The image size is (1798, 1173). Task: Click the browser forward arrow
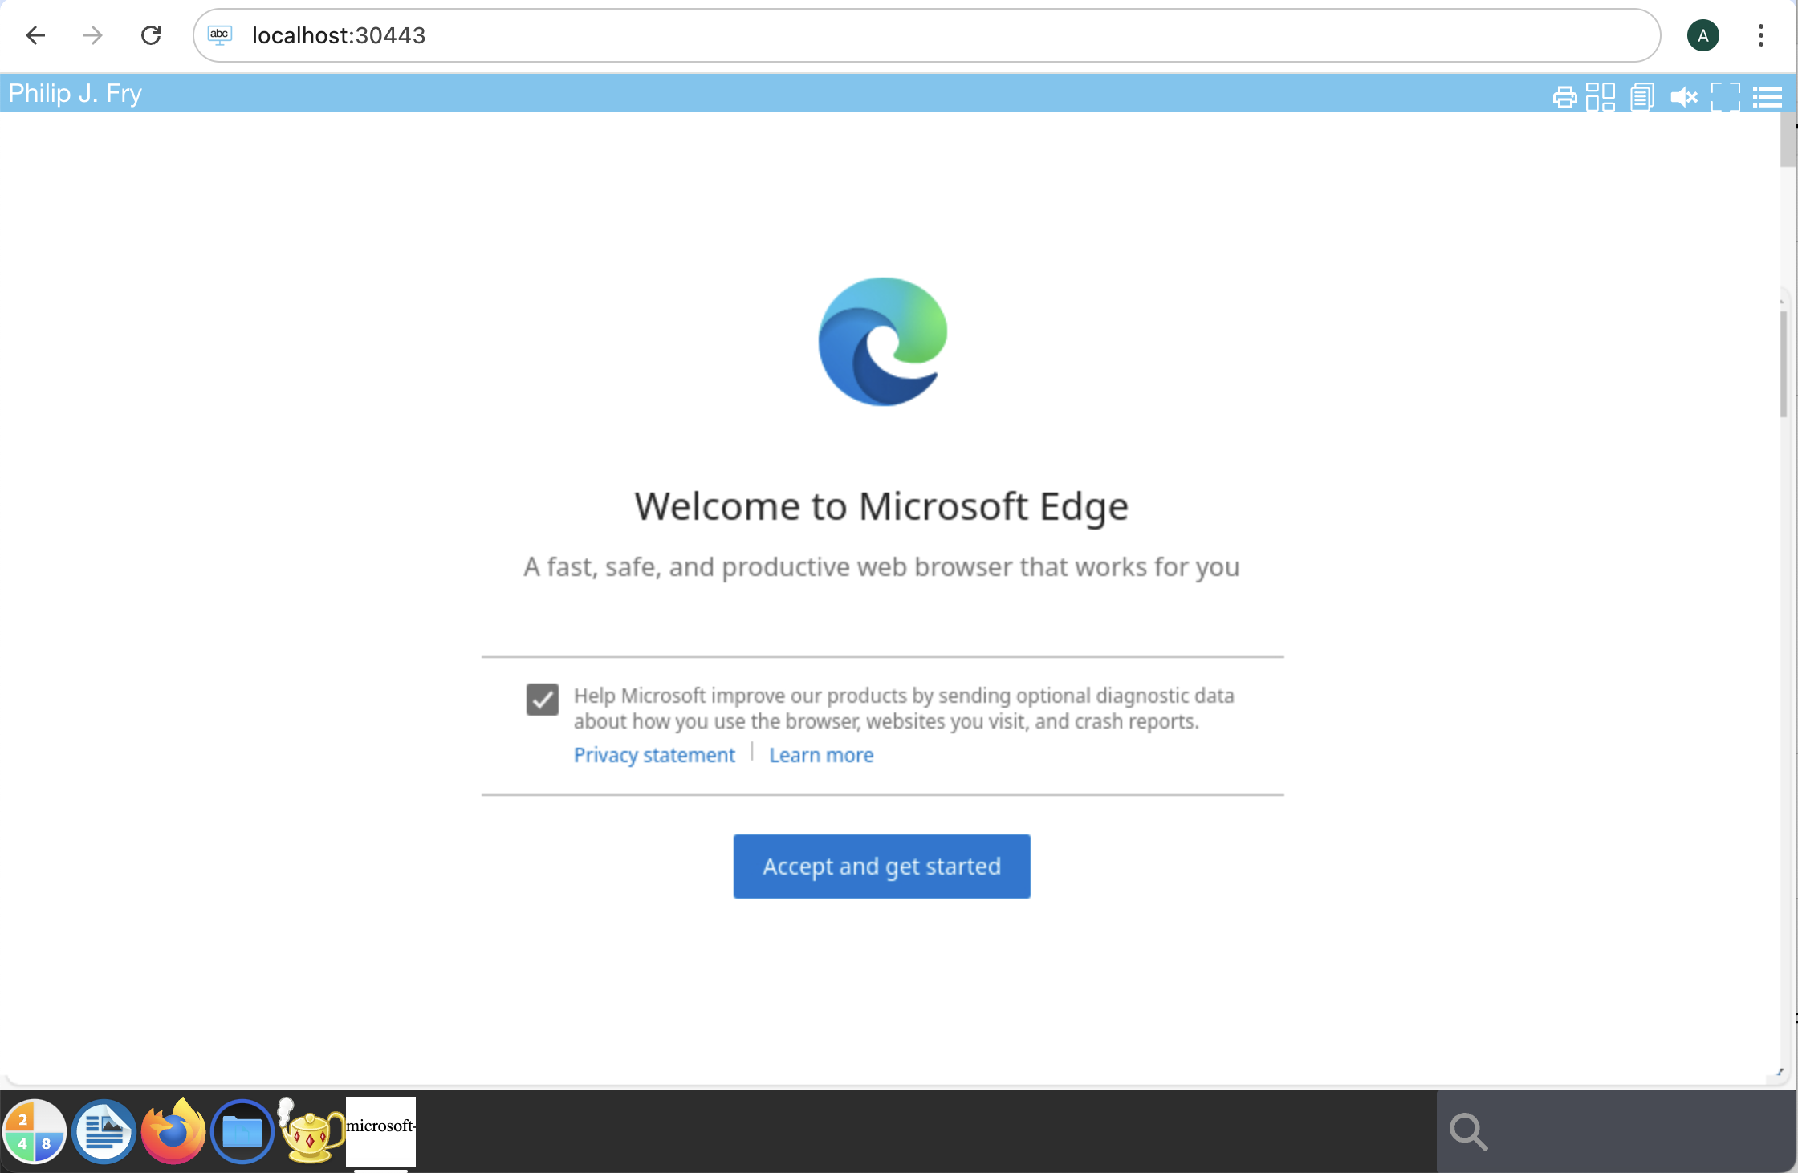click(93, 35)
